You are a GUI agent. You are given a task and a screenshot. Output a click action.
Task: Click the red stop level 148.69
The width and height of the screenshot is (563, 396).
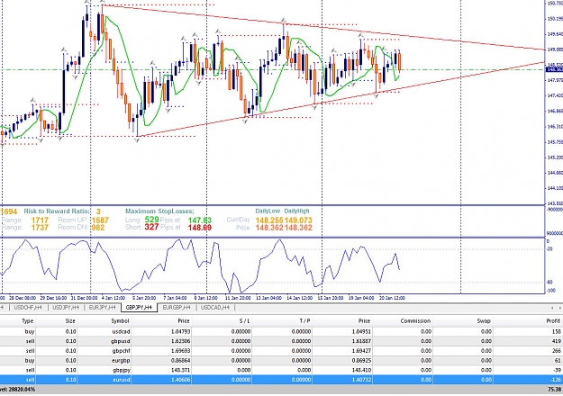(200, 228)
